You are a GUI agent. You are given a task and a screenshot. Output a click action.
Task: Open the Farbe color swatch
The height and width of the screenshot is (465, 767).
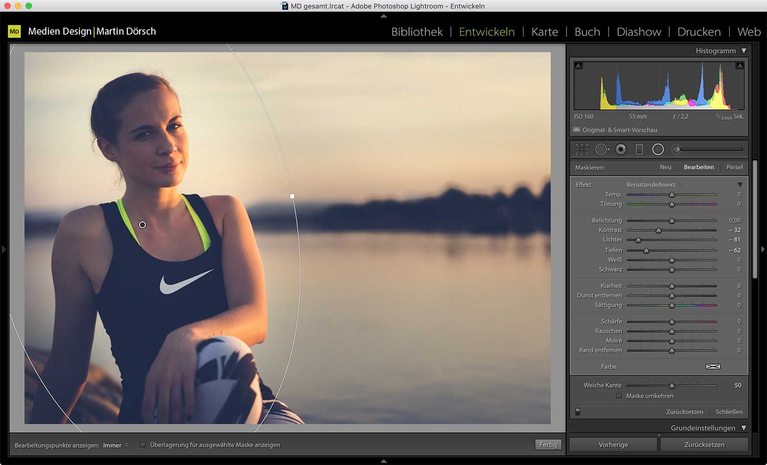point(713,367)
